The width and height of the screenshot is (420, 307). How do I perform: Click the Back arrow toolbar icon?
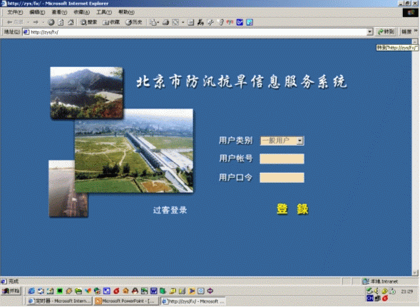15,22
